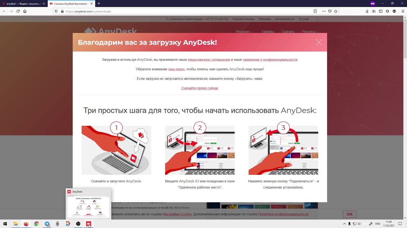Switch to Firefox on the taskbar
This screenshot has width=407, height=228.
click(x=26, y=224)
